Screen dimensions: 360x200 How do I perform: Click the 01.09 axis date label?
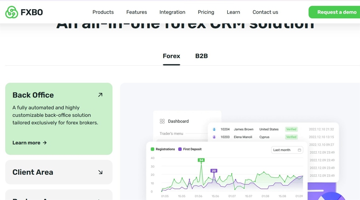tap(299, 196)
